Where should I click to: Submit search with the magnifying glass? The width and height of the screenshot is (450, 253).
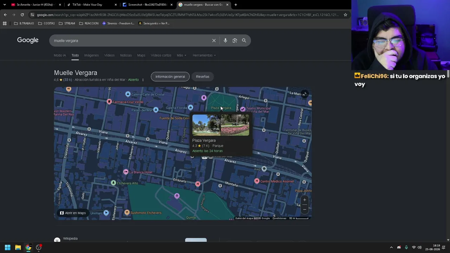pyautogui.click(x=244, y=40)
